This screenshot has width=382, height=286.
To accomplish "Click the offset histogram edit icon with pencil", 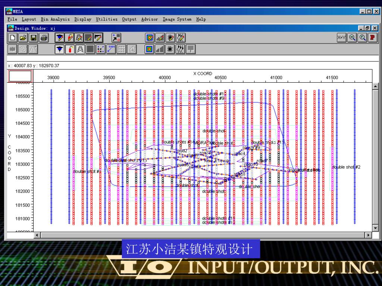I will (160, 38).
